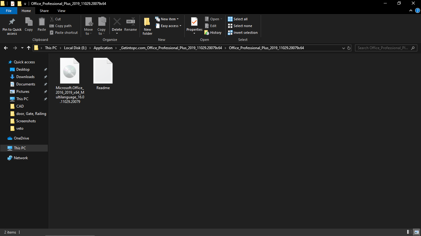421x236 pixels.
Task: Open the Screenshots folder in sidebar
Action: (x=26, y=121)
